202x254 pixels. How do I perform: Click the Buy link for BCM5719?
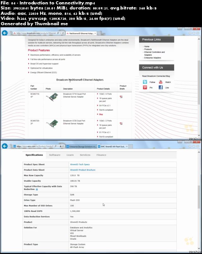click(101, 114)
